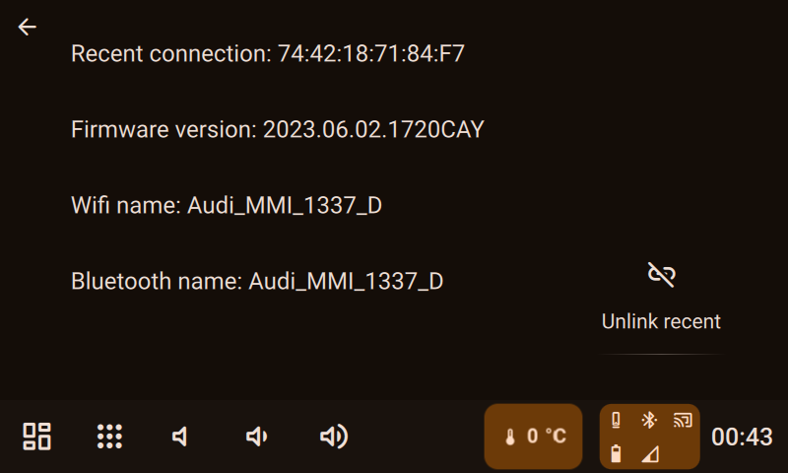
Task: Click the Wifi name Audi_MMI_1337_D entry
Action: [x=226, y=205]
